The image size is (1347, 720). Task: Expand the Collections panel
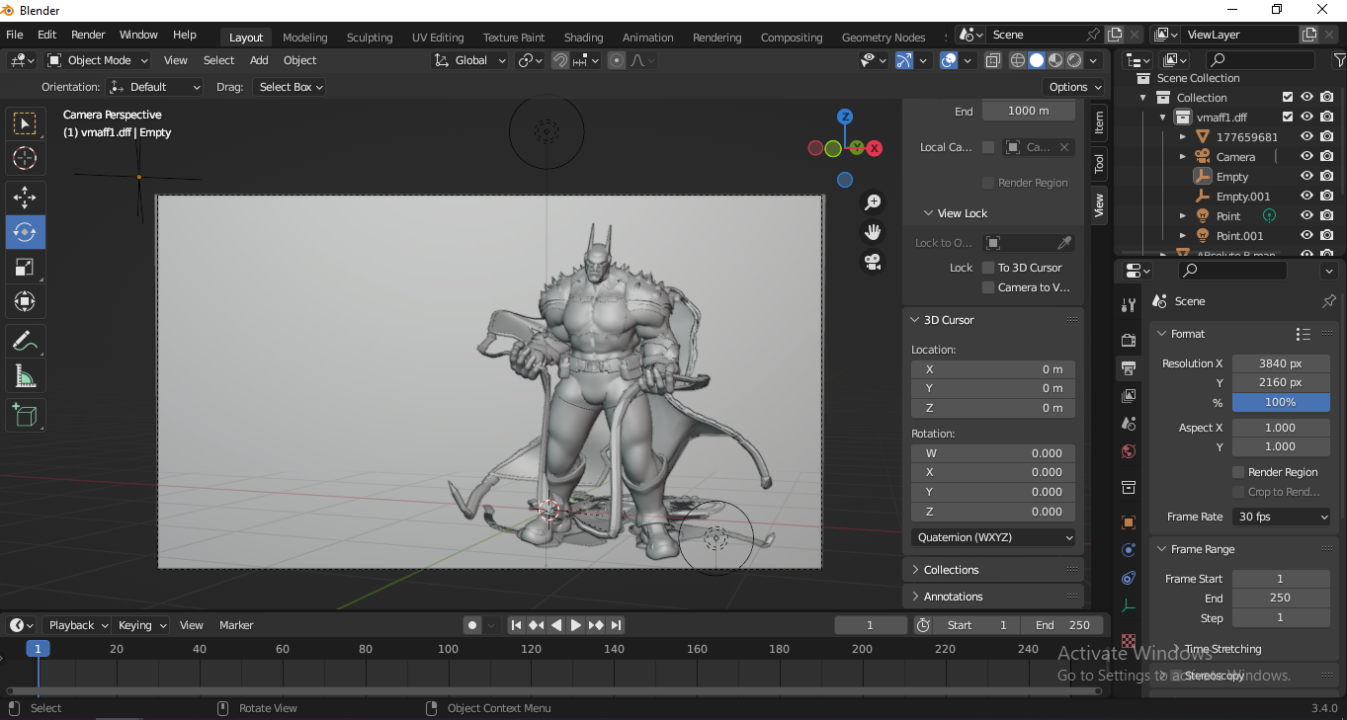pos(993,570)
